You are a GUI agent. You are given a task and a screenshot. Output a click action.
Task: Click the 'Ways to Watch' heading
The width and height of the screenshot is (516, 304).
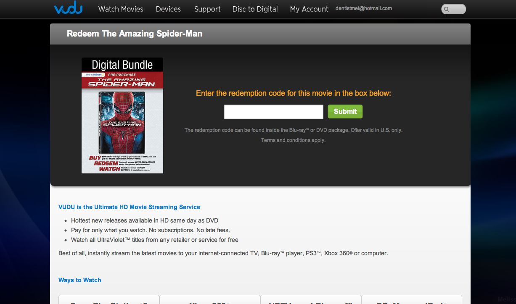80,280
